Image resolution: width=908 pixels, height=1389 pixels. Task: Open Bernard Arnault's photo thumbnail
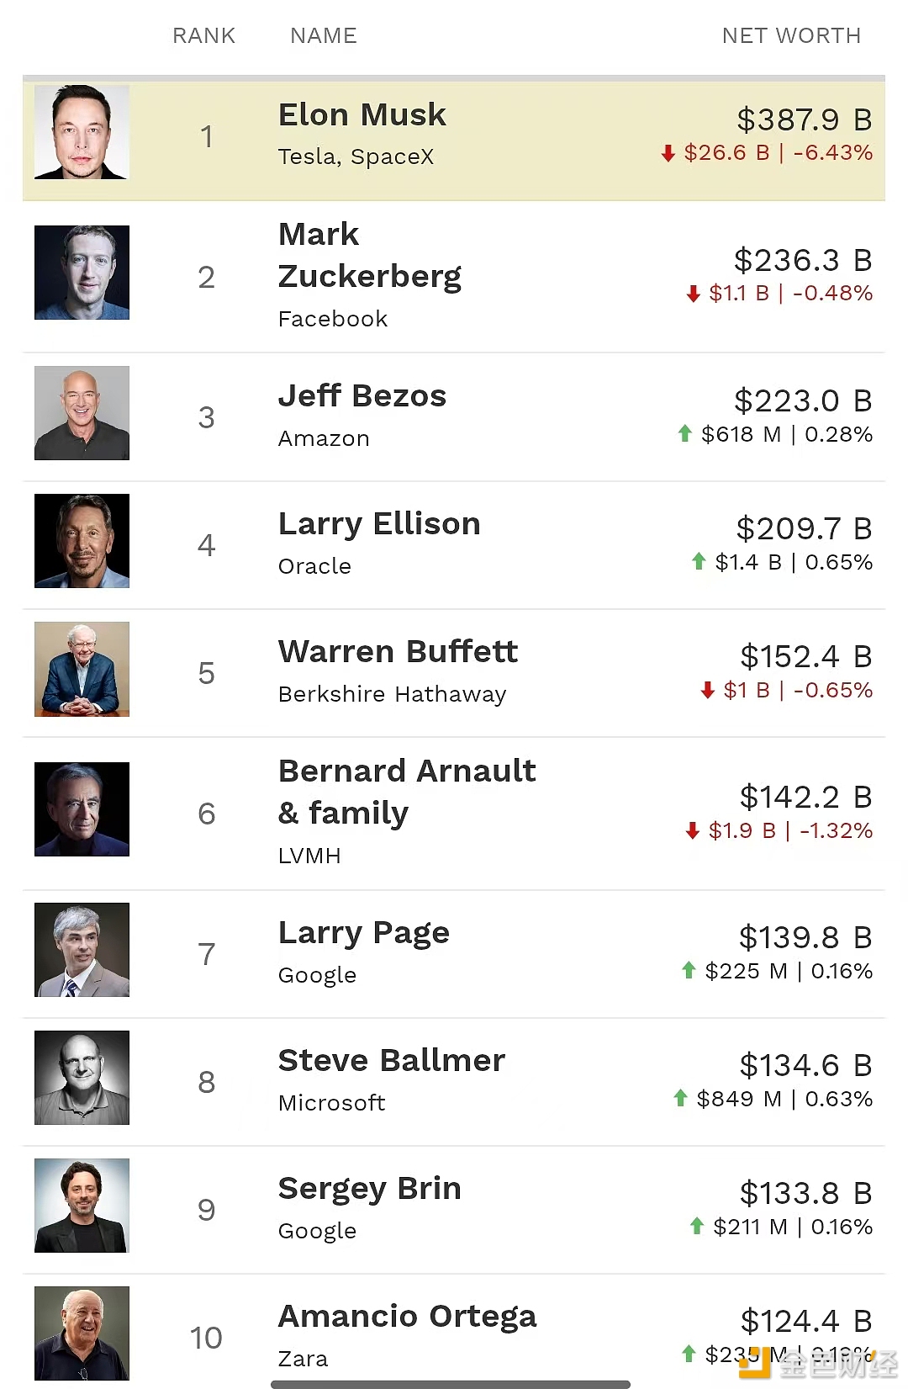click(x=82, y=809)
